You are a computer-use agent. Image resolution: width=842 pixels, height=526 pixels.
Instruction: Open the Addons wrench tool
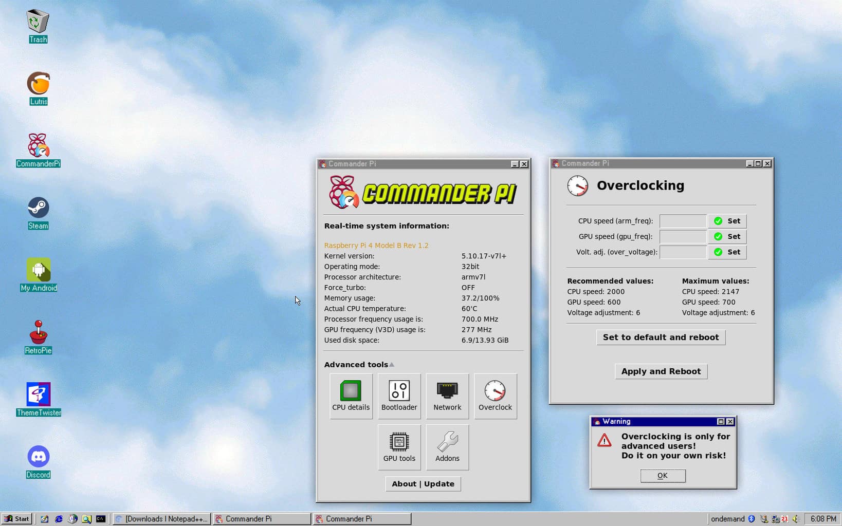pos(447,447)
